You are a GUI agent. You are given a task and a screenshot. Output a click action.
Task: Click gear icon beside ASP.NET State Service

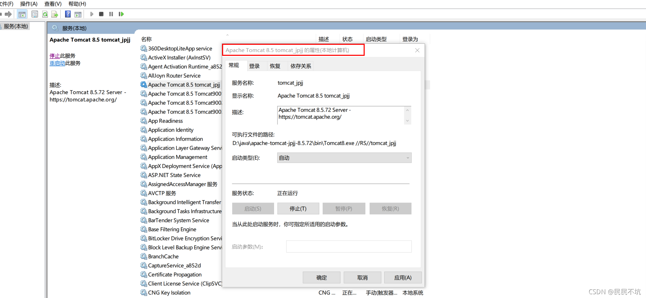pyautogui.click(x=144, y=175)
